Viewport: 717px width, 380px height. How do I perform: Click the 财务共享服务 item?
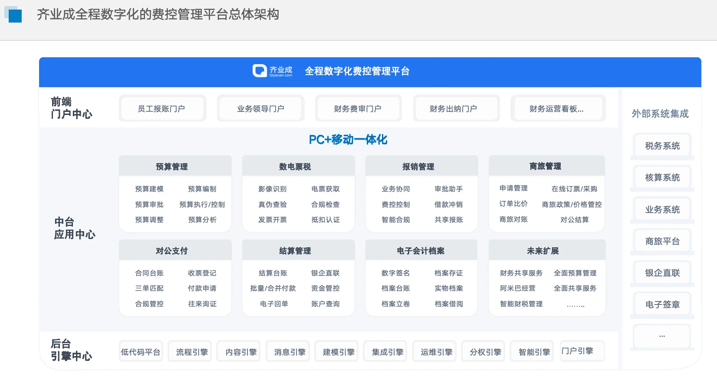tap(521, 273)
